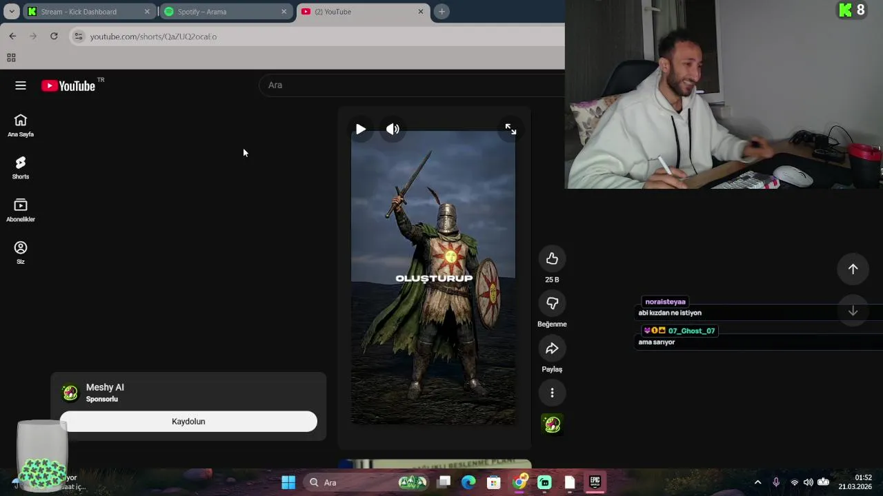Click the browser address bar URL
The height and width of the screenshot is (496, 883).
point(153,37)
